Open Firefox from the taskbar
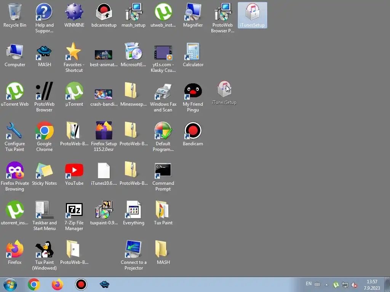390x292 pixels. pos(58,284)
